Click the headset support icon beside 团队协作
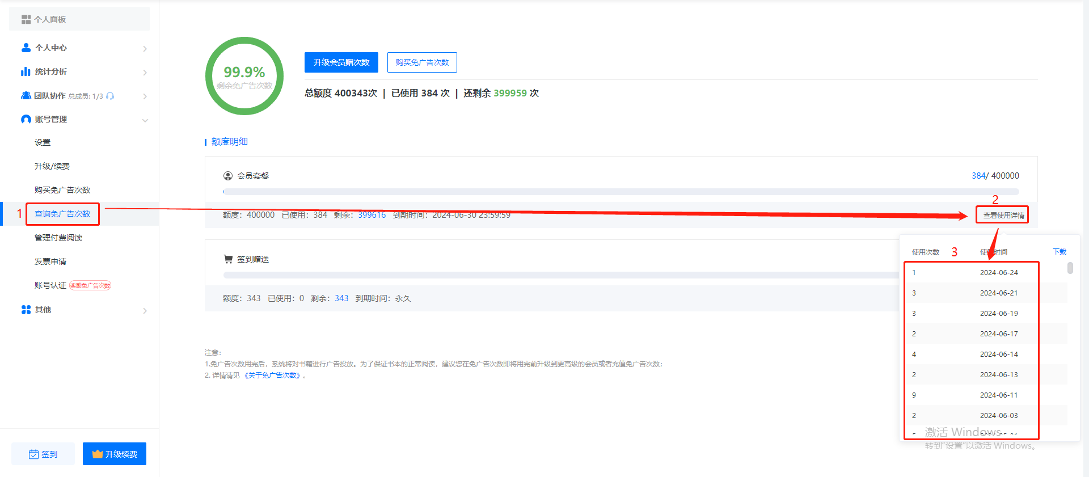Screen dimensions: 1089x477 (110, 96)
